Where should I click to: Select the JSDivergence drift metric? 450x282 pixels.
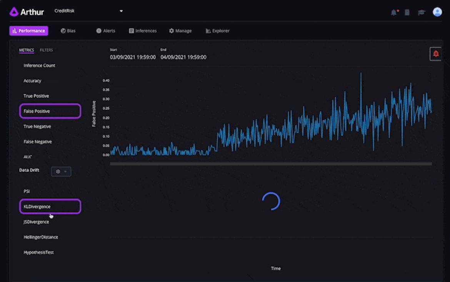(x=36, y=222)
